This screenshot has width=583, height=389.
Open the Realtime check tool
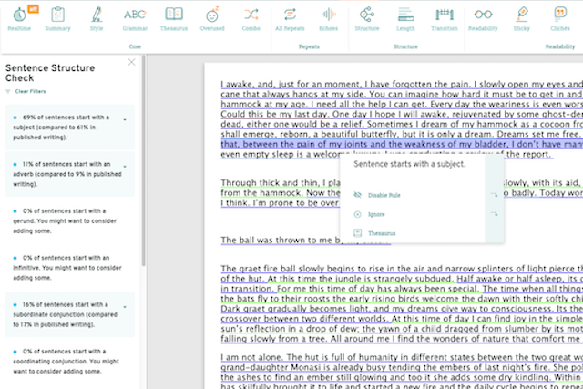[x=19, y=18]
